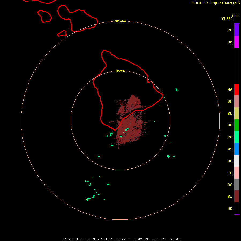Click the DS legend label
The width and height of the screenshot is (241, 241).
coord(230,161)
